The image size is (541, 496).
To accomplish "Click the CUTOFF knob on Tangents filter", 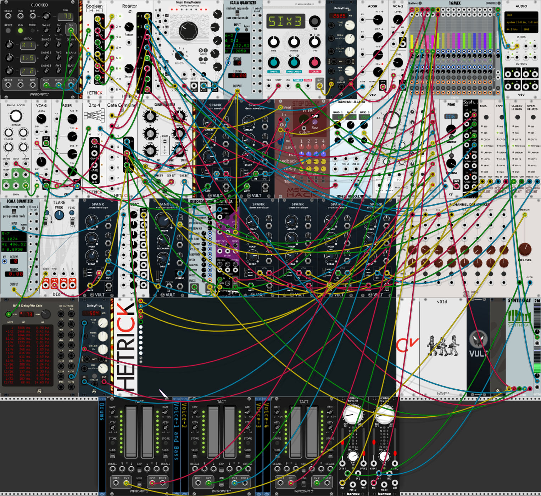I will (163, 220).
